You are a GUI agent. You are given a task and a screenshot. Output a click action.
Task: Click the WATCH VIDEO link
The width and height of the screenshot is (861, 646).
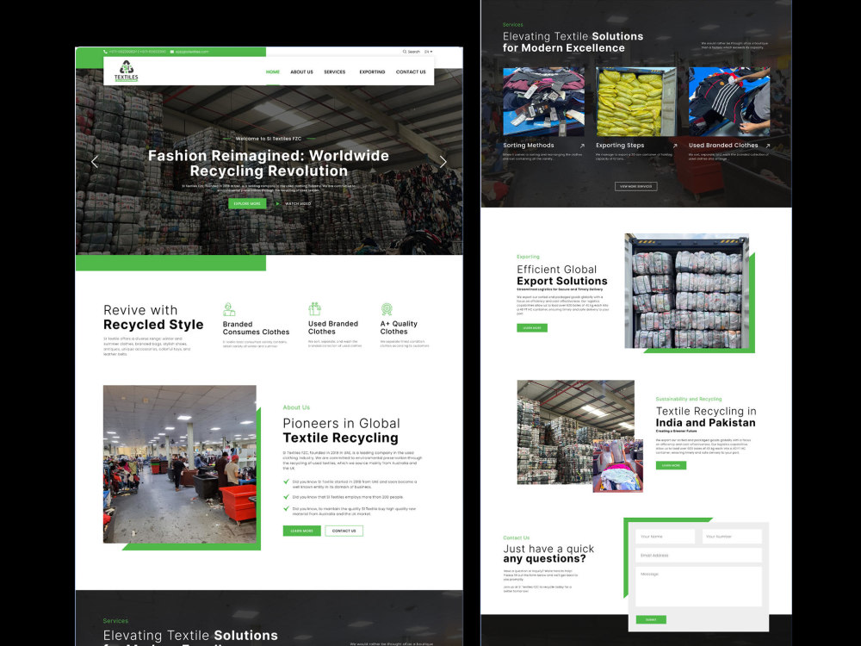[298, 204]
